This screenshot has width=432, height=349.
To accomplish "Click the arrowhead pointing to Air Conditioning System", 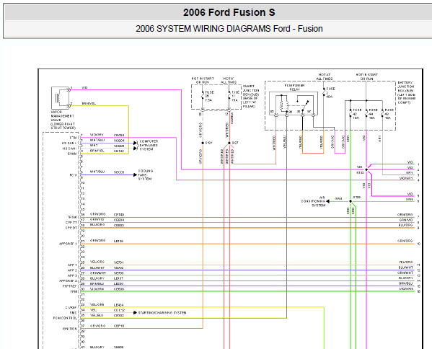I will click(328, 201).
